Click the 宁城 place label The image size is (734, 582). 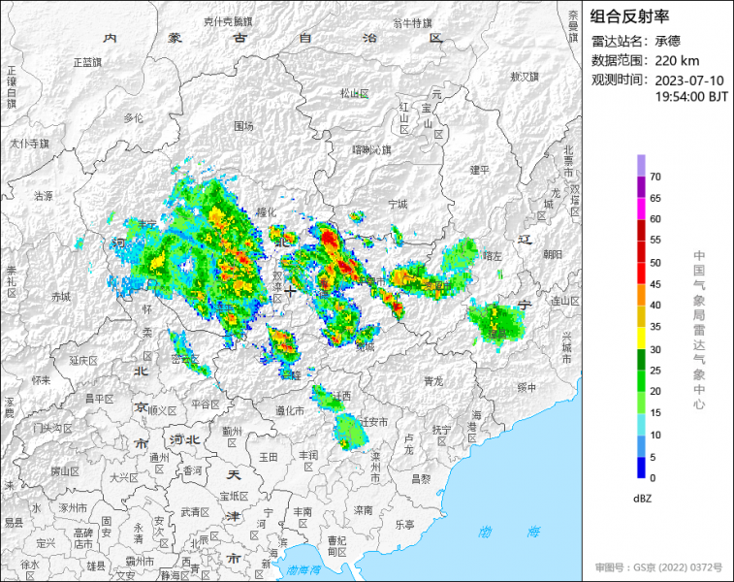click(398, 204)
